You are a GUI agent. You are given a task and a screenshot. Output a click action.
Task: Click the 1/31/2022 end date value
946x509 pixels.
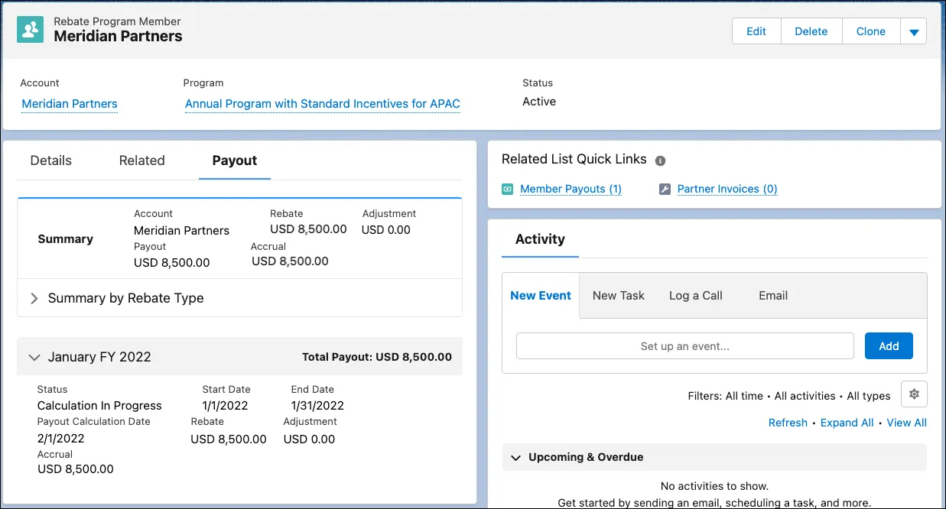pos(317,406)
